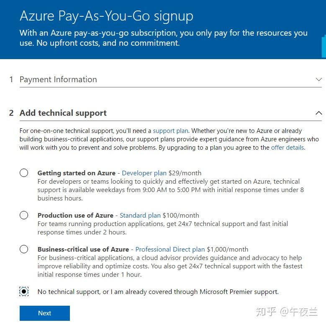Expand the Payment Information chevron
Viewport: 326px width, 325px height.
click(318, 79)
